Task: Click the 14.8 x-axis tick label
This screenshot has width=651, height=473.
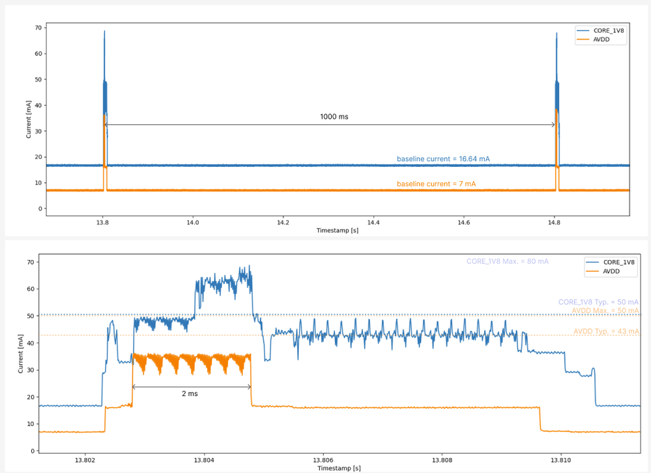Action: tap(554, 222)
